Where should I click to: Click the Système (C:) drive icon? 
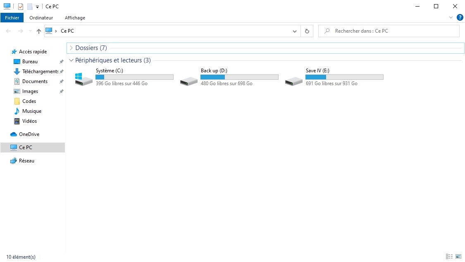83,79
